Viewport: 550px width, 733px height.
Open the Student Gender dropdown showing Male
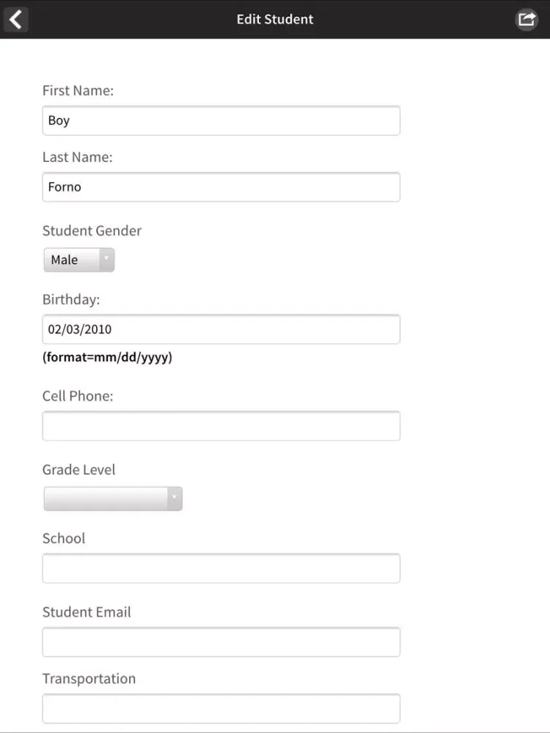click(x=79, y=260)
